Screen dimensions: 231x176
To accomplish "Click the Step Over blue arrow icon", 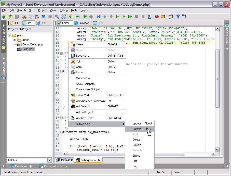I will (98, 17).
